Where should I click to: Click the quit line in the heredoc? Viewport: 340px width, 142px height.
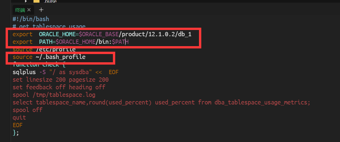(19, 118)
